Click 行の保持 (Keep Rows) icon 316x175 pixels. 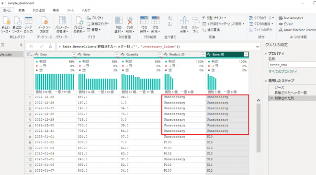(144, 21)
